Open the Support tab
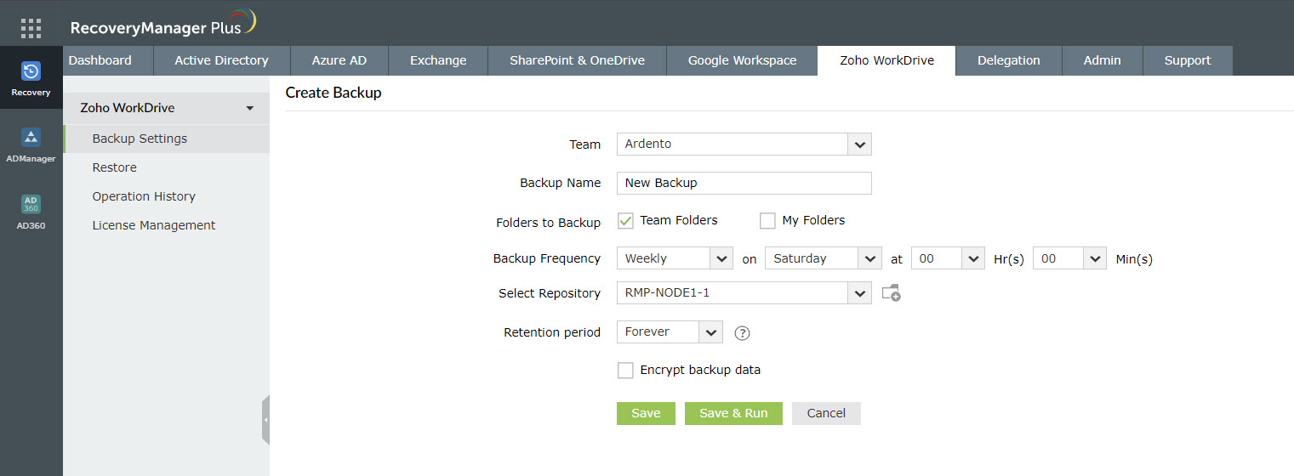The height and width of the screenshot is (476, 1294). pyautogui.click(x=1188, y=60)
